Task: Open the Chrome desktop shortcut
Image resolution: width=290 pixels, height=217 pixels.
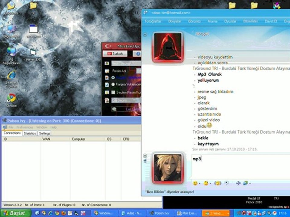Action: (x=11, y=98)
